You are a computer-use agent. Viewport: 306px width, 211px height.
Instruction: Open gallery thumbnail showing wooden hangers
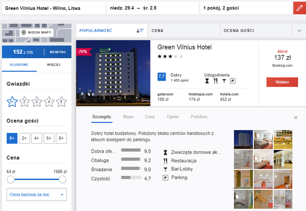(x=263, y=199)
